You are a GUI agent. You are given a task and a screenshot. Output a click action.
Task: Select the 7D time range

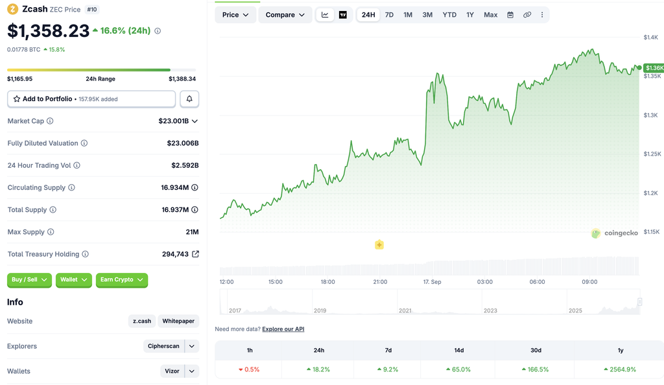(389, 15)
